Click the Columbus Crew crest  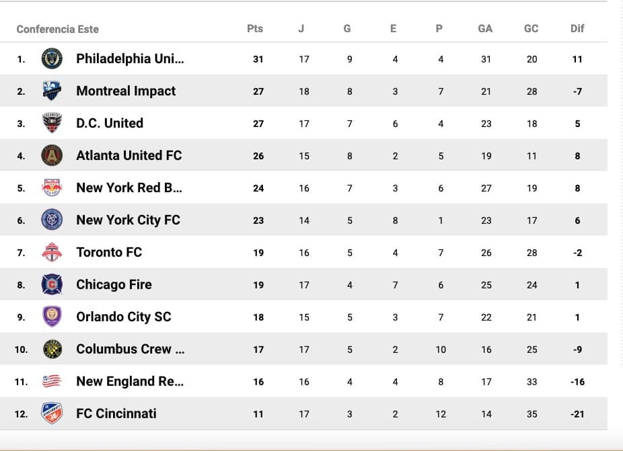[x=52, y=349]
